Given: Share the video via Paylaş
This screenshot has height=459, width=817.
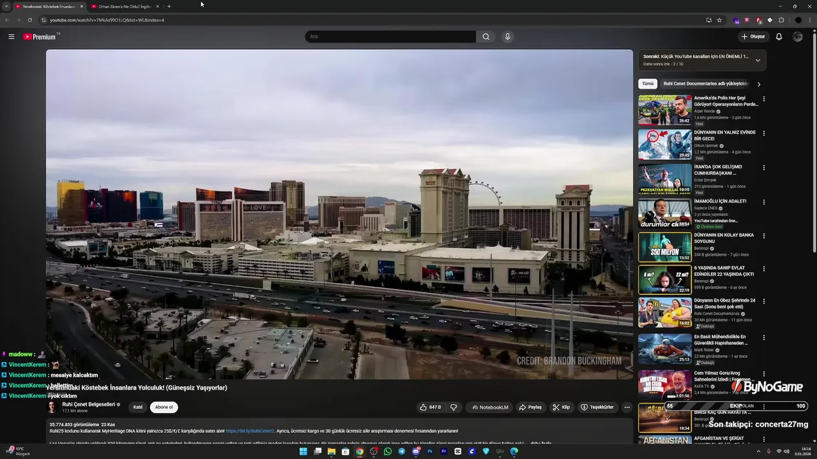Looking at the screenshot, I should [530, 407].
